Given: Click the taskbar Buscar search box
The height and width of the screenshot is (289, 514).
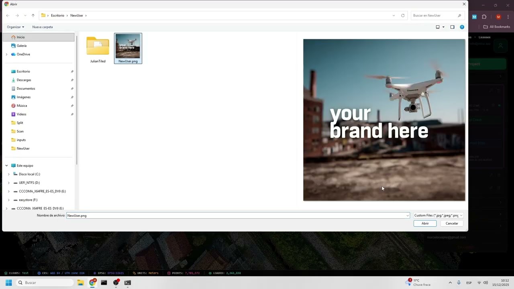Looking at the screenshot, I should coord(45,283).
